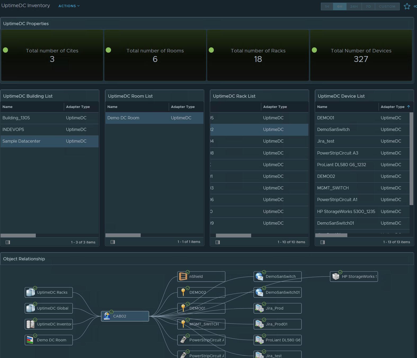Screen dimensions: 417x358
Task: Toggle sort arrow on Device List Adapter Type
Action: (x=408, y=107)
